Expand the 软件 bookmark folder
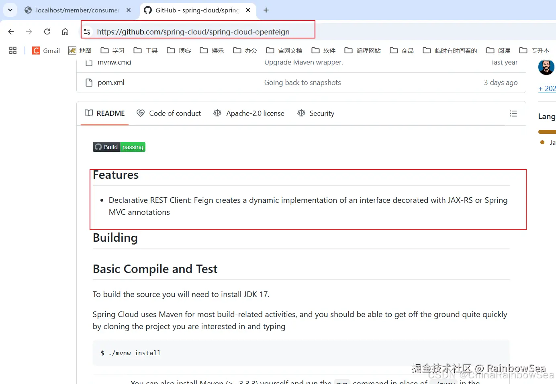Screen dimensions: 556x384 click(x=323, y=51)
